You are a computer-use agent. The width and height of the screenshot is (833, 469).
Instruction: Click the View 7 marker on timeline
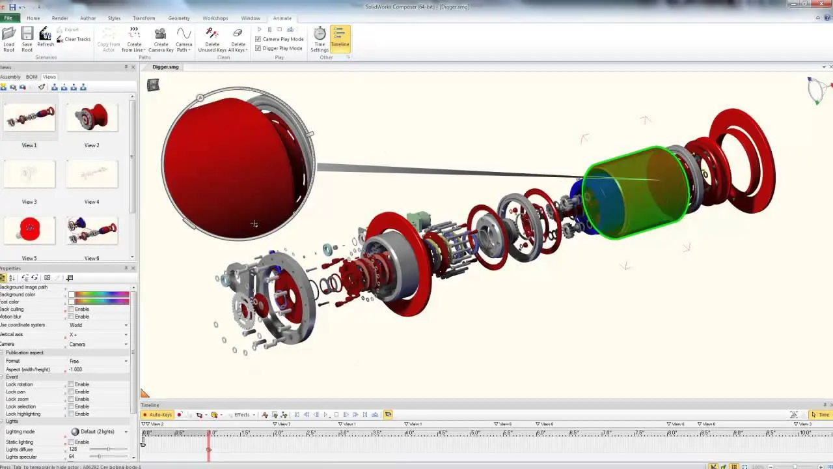tap(281, 424)
